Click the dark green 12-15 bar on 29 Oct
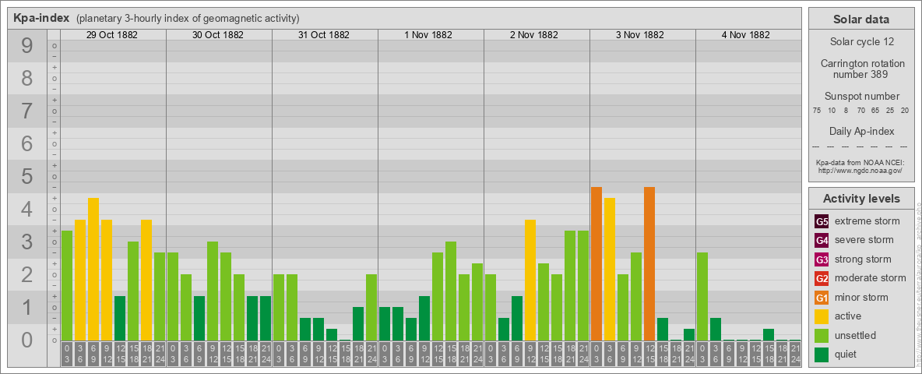 pos(120,318)
